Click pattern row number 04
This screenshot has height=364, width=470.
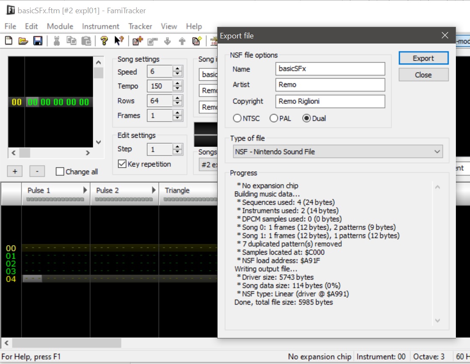pyautogui.click(x=11, y=279)
